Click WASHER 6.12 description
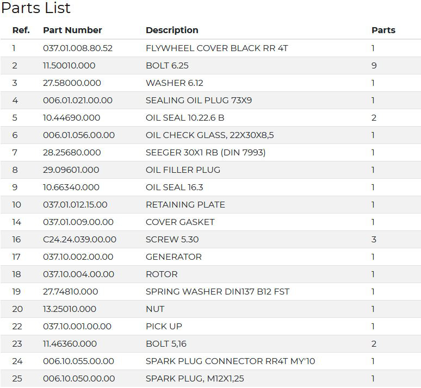 [175, 83]
